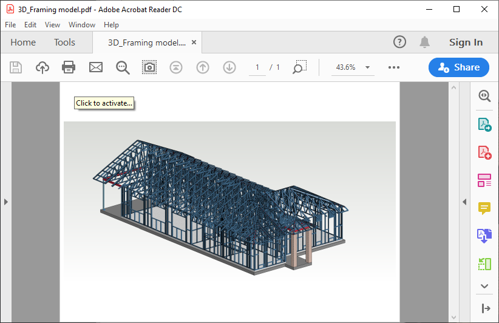Viewport: 499px width, 323px height.
Task: Send file by email envelope icon
Action: coord(96,67)
